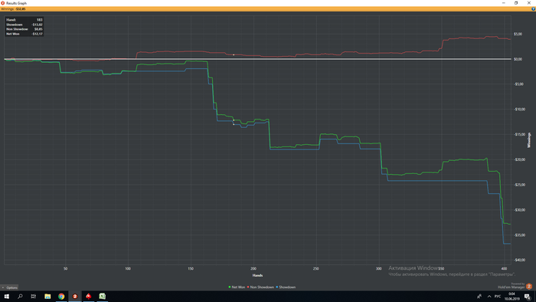This screenshot has height=302, width=536.
Task: Click the Net Won -$12,17 tooltip row
Action: (x=25, y=34)
